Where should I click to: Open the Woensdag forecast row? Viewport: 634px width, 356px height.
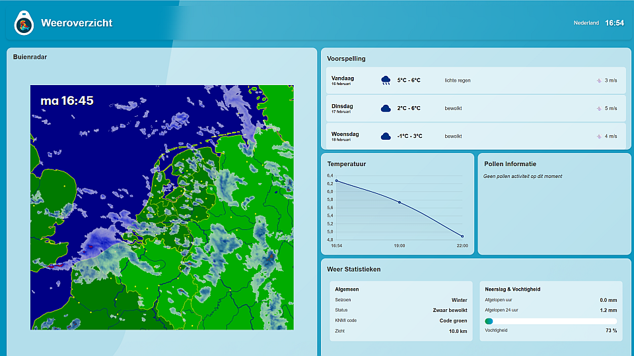(x=475, y=136)
